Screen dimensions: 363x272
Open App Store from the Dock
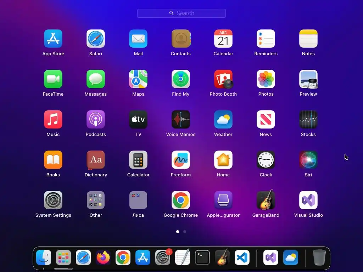143,257
